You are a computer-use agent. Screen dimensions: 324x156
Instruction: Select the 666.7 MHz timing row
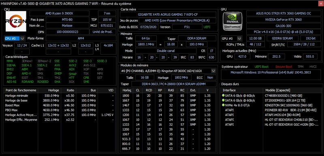[168, 149]
